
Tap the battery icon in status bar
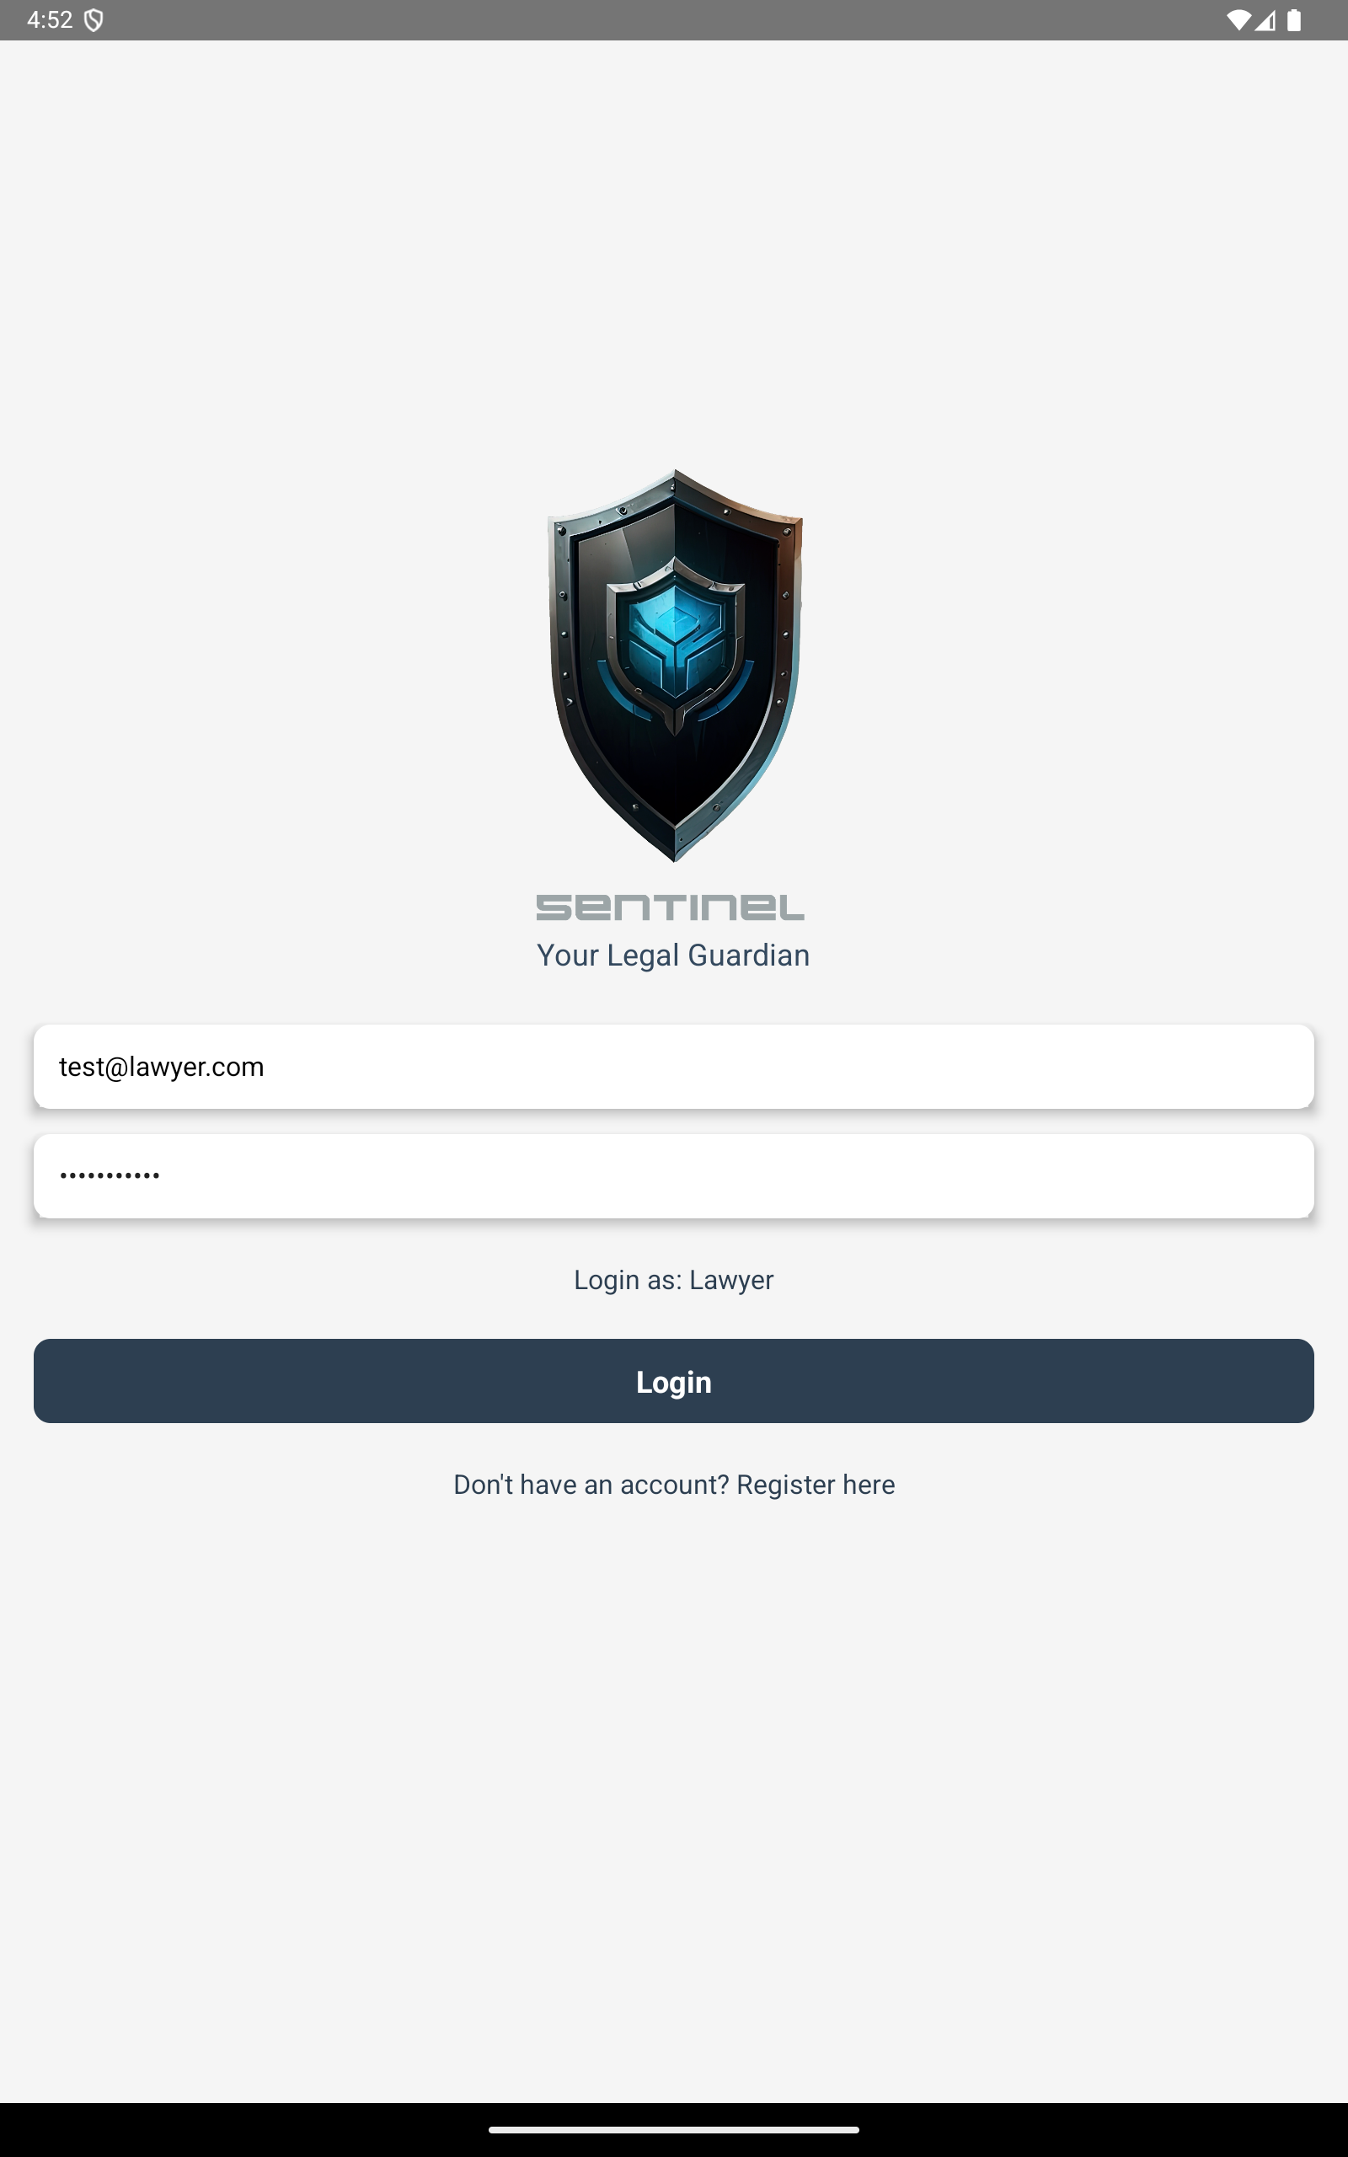(x=1295, y=19)
